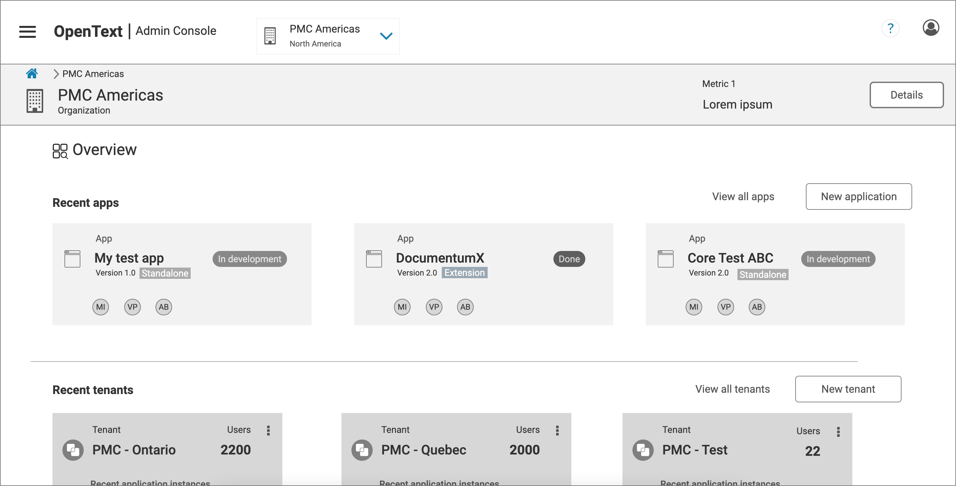Select MI avatar on Core Test ABC card
Viewport: 956px width, 486px height.
694,307
